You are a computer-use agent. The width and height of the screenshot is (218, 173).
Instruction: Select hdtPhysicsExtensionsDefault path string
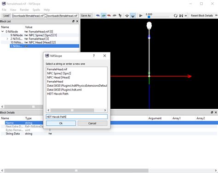(x=77, y=86)
